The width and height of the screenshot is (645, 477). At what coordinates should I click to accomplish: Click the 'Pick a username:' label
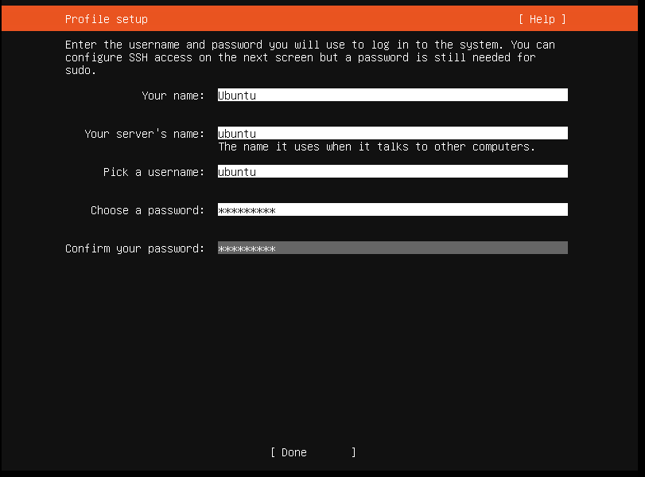pyautogui.click(x=153, y=172)
